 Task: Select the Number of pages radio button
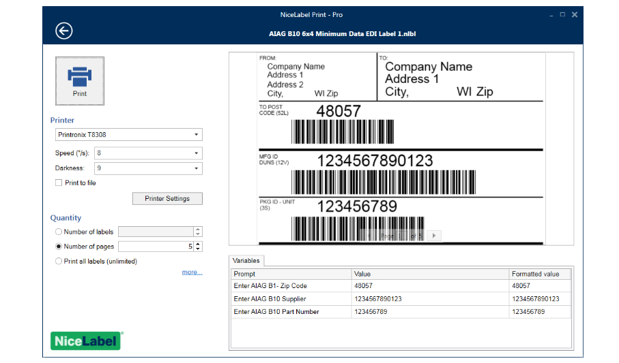[59, 247]
